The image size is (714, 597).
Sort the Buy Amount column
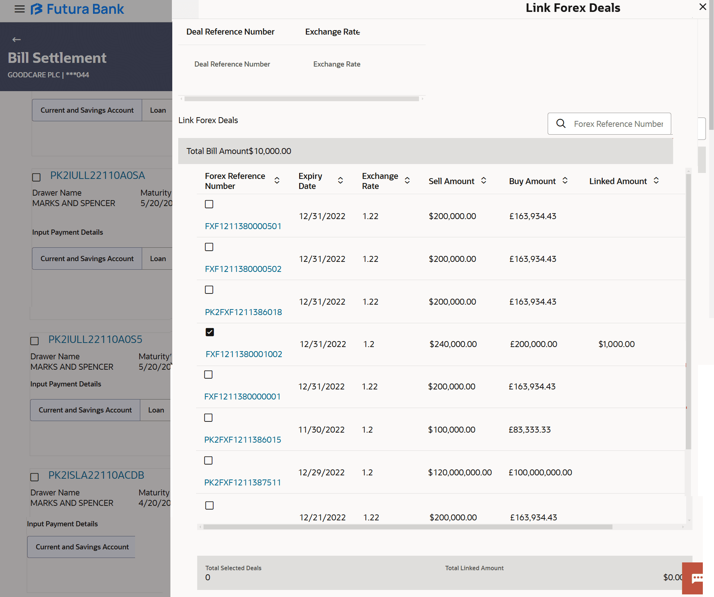click(565, 181)
